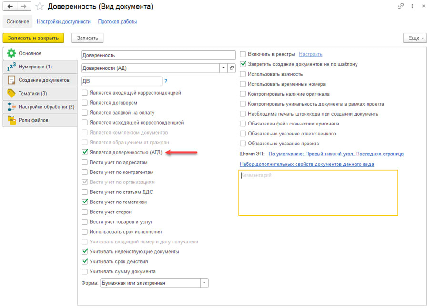Click Записать и закрыть button
Screen dimensions: 429x308
[x=33, y=38]
